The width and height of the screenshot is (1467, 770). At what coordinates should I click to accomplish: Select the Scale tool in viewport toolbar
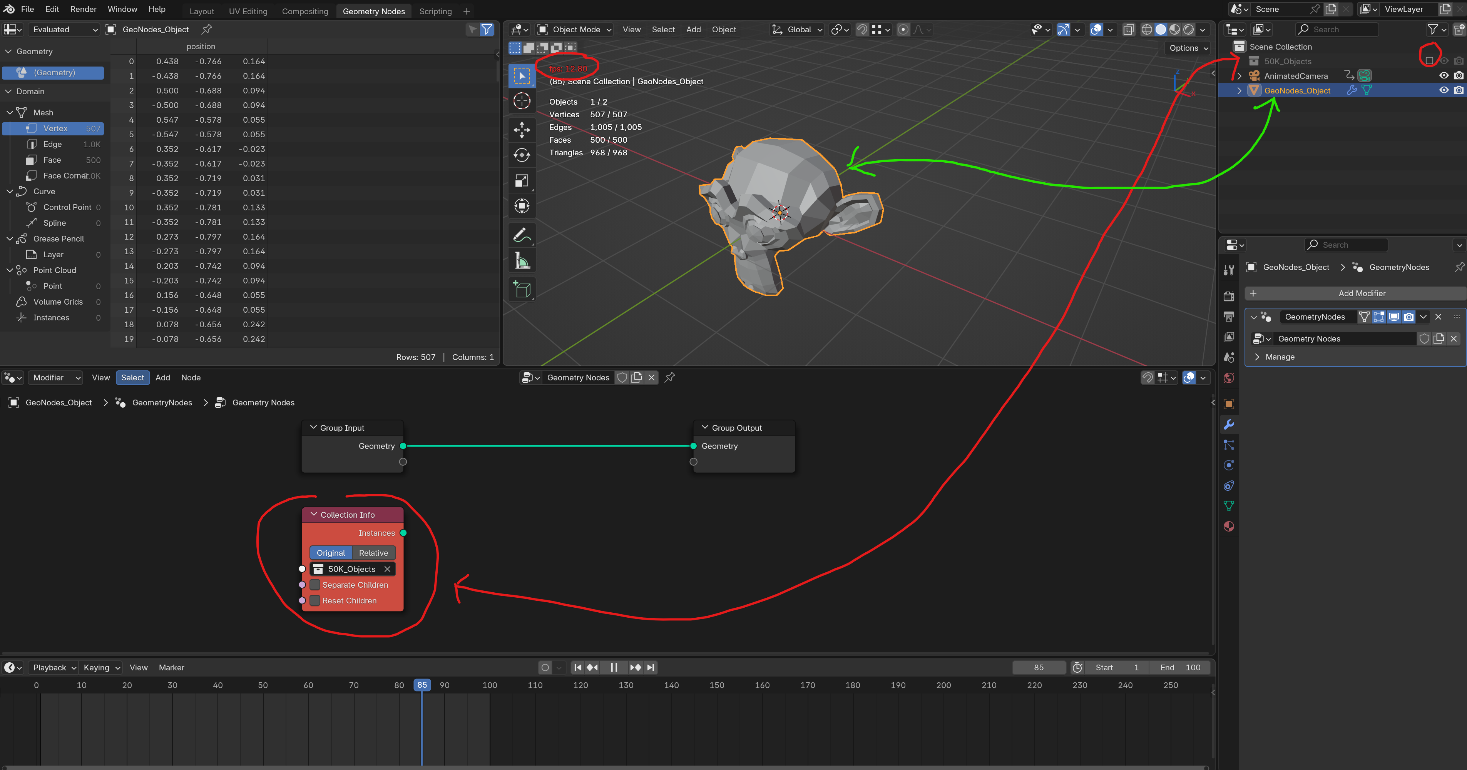coord(522,181)
